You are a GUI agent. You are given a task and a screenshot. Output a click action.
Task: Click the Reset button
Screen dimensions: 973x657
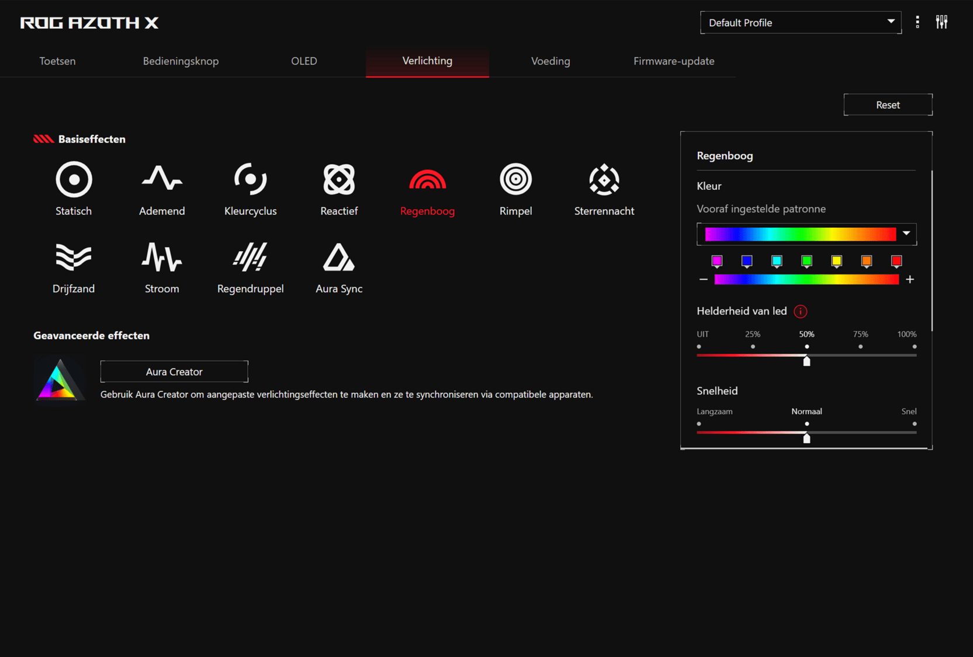pyautogui.click(x=888, y=105)
